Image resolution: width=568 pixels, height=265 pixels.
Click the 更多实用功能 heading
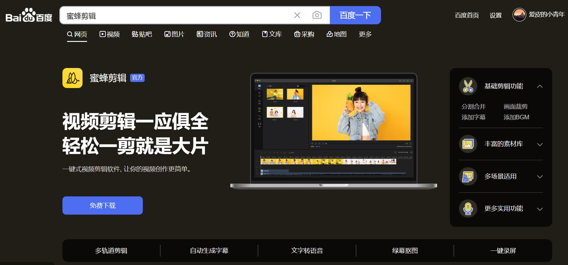coord(504,209)
